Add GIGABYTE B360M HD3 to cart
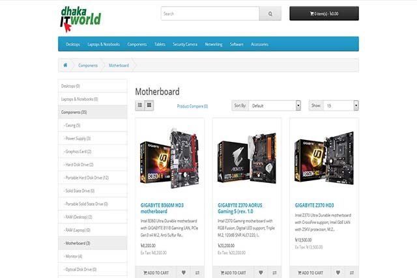417x278 pixels. pyautogui.click(x=155, y=273)
